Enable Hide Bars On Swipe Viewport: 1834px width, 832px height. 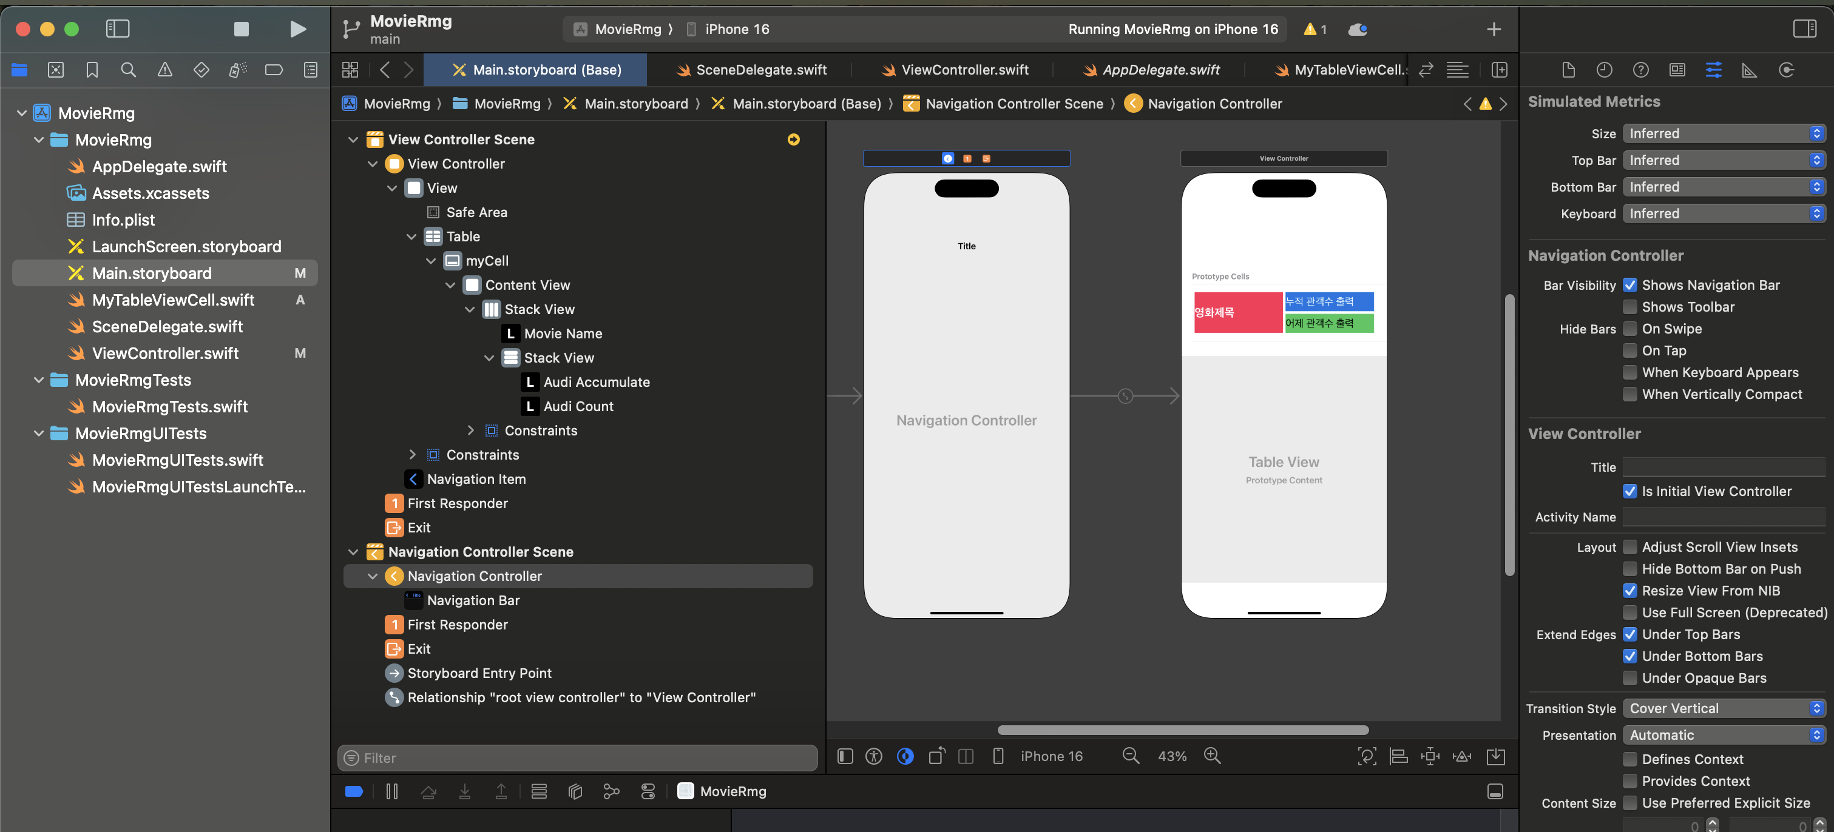[x=1629, y=329]
